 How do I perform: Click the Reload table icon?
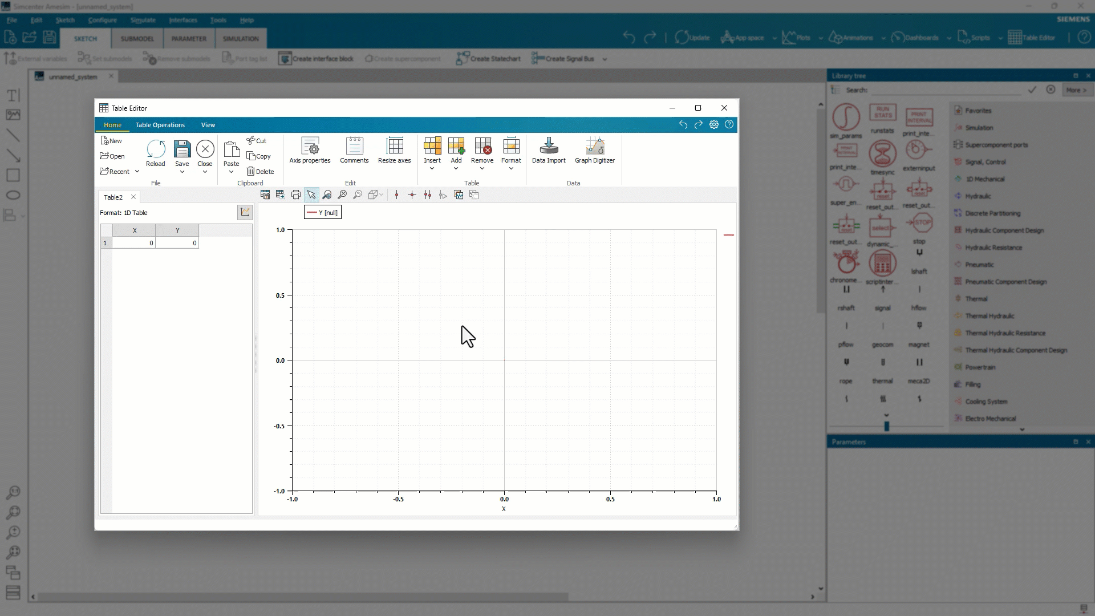click(x=155, y=153)
